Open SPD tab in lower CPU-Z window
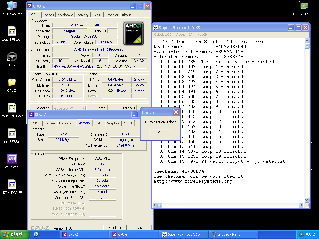The width and height of the screenshot is (319, 239). coord(98,123)
